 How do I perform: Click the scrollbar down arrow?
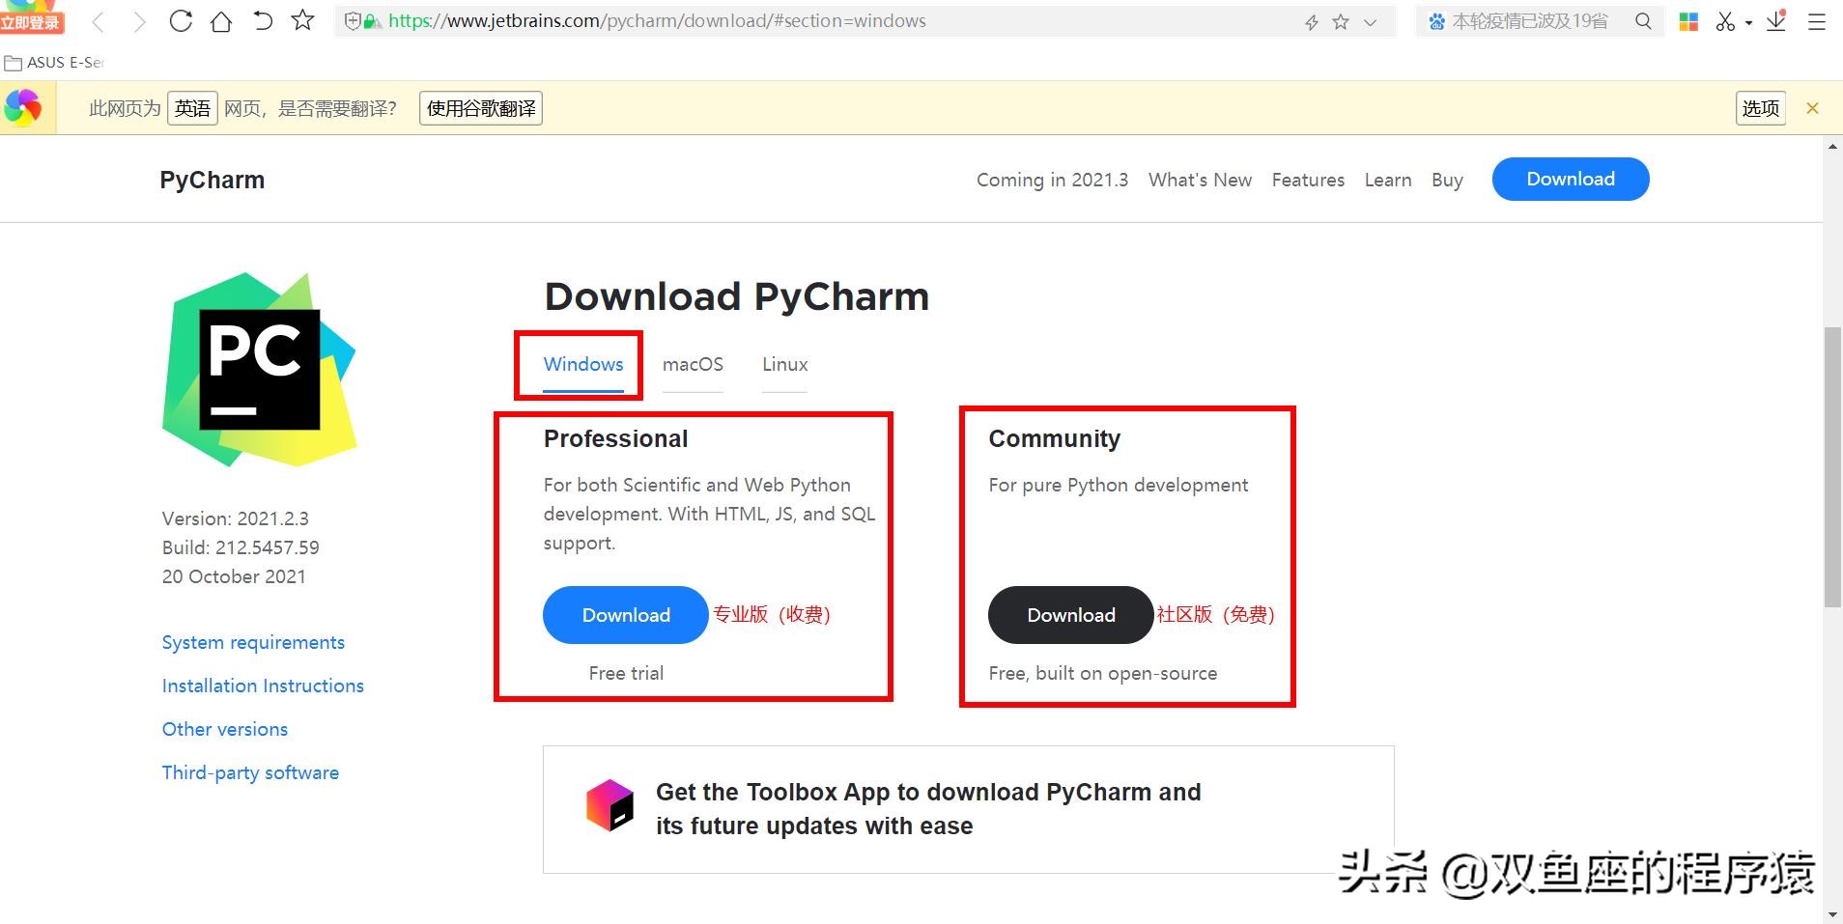point(1832,913)
